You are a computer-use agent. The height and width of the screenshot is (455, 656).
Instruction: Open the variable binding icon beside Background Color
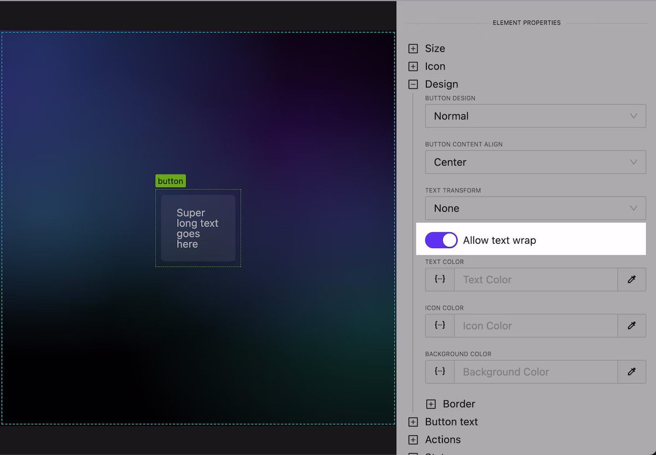[440, 372]
